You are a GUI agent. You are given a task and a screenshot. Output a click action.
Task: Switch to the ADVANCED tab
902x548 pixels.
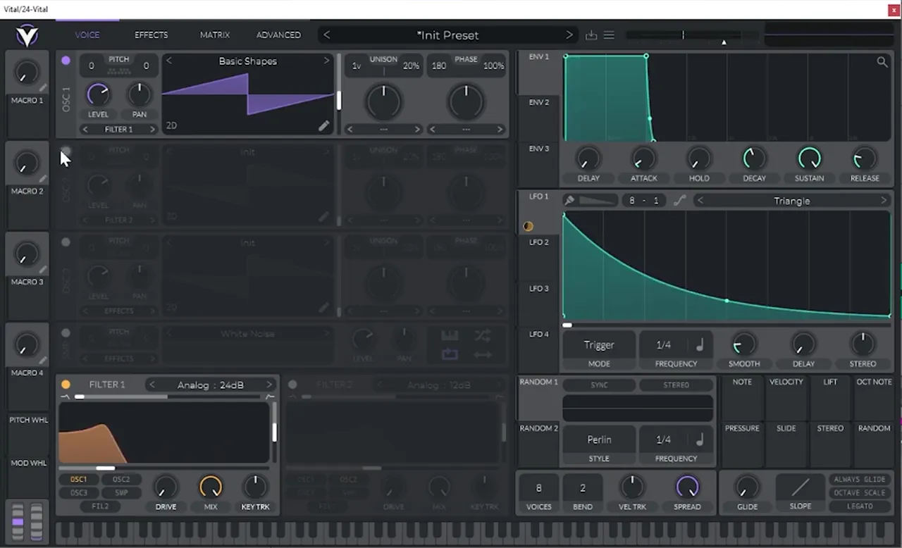click(278, 35)
